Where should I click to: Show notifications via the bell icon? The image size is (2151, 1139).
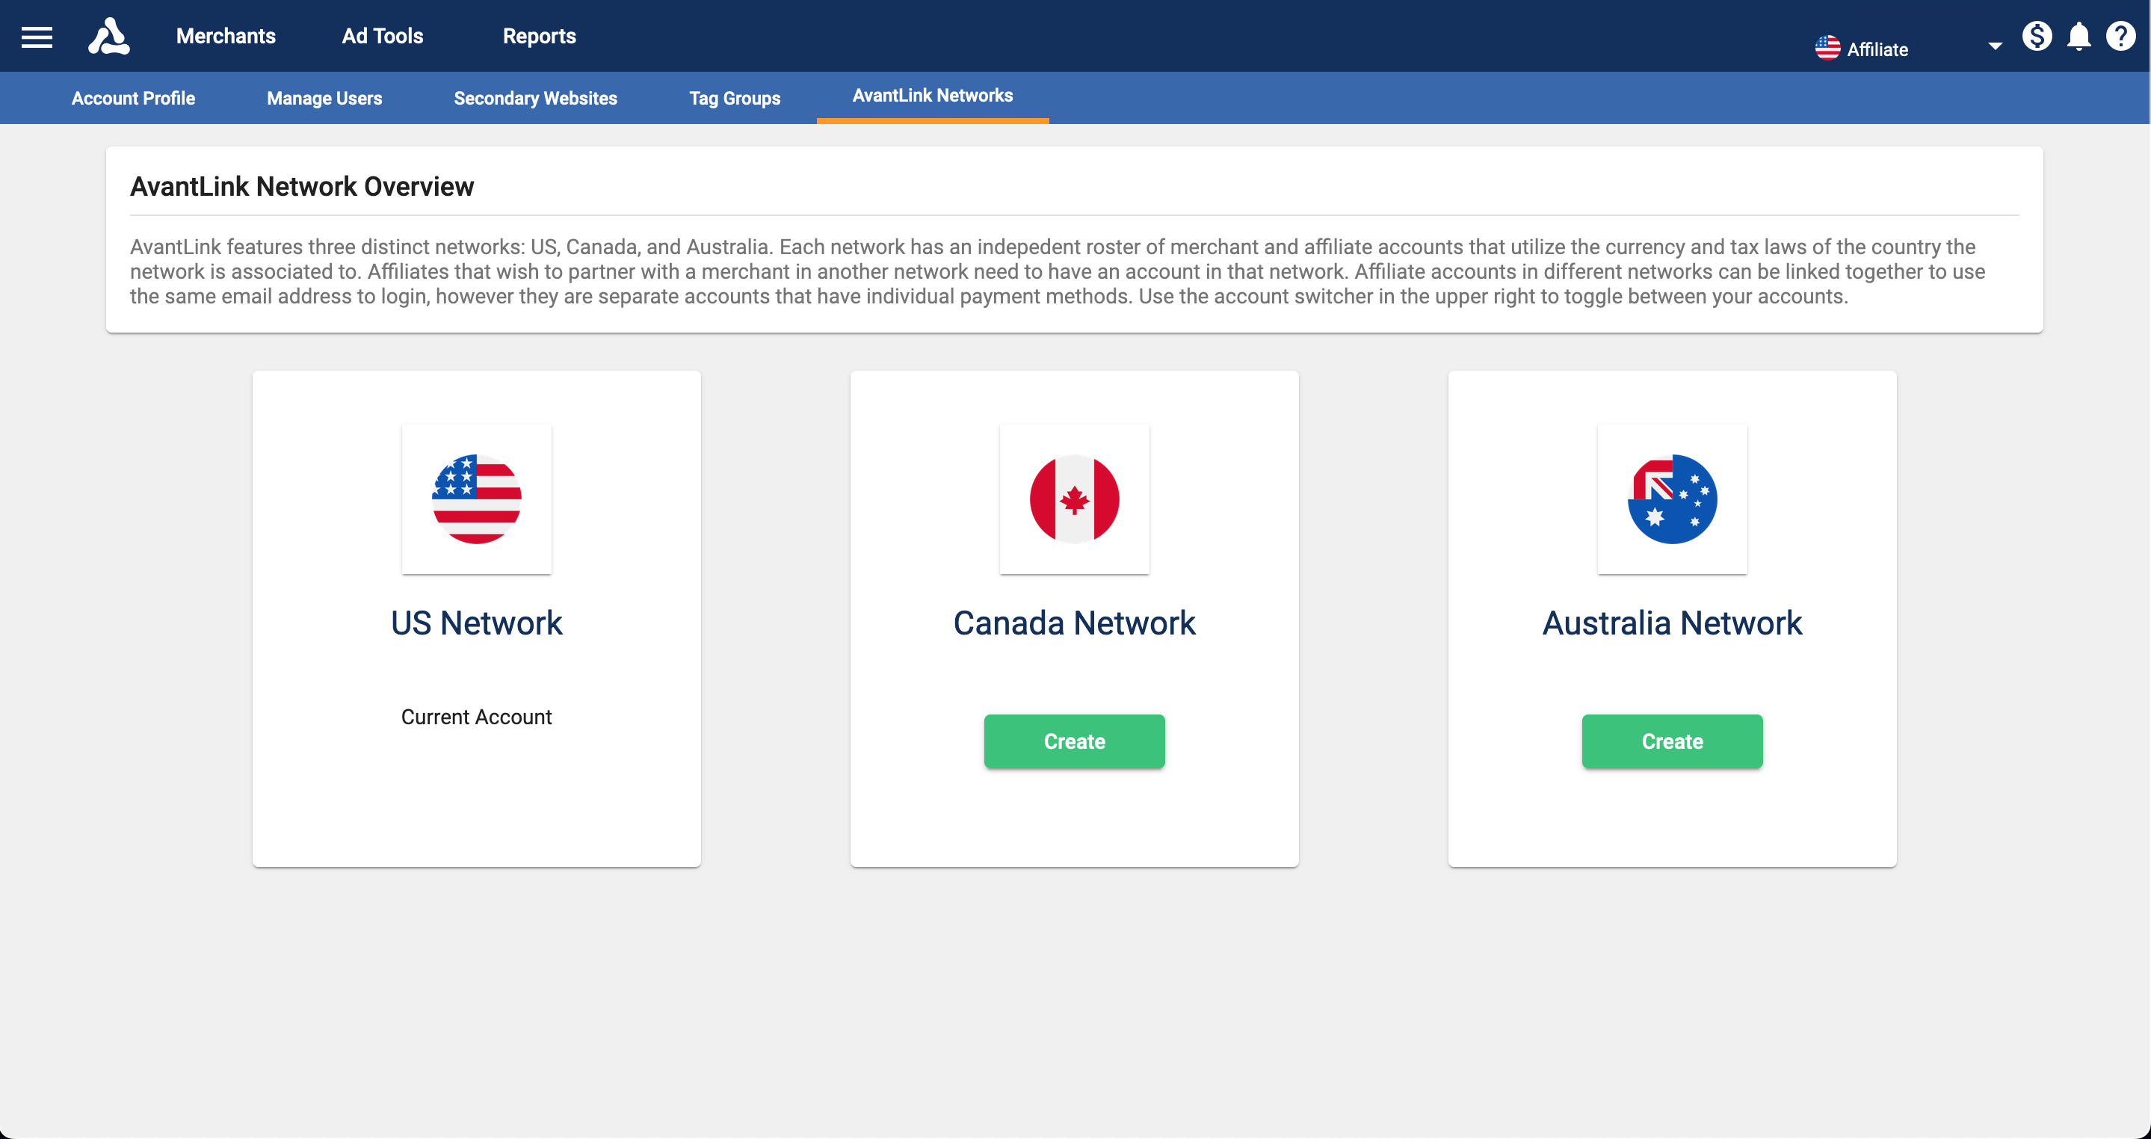click(2079, 37)
